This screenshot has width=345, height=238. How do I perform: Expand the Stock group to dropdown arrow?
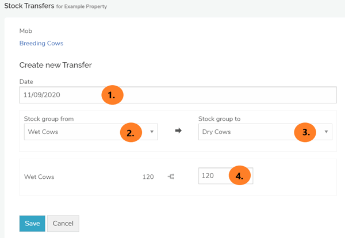tap(326, 132)
